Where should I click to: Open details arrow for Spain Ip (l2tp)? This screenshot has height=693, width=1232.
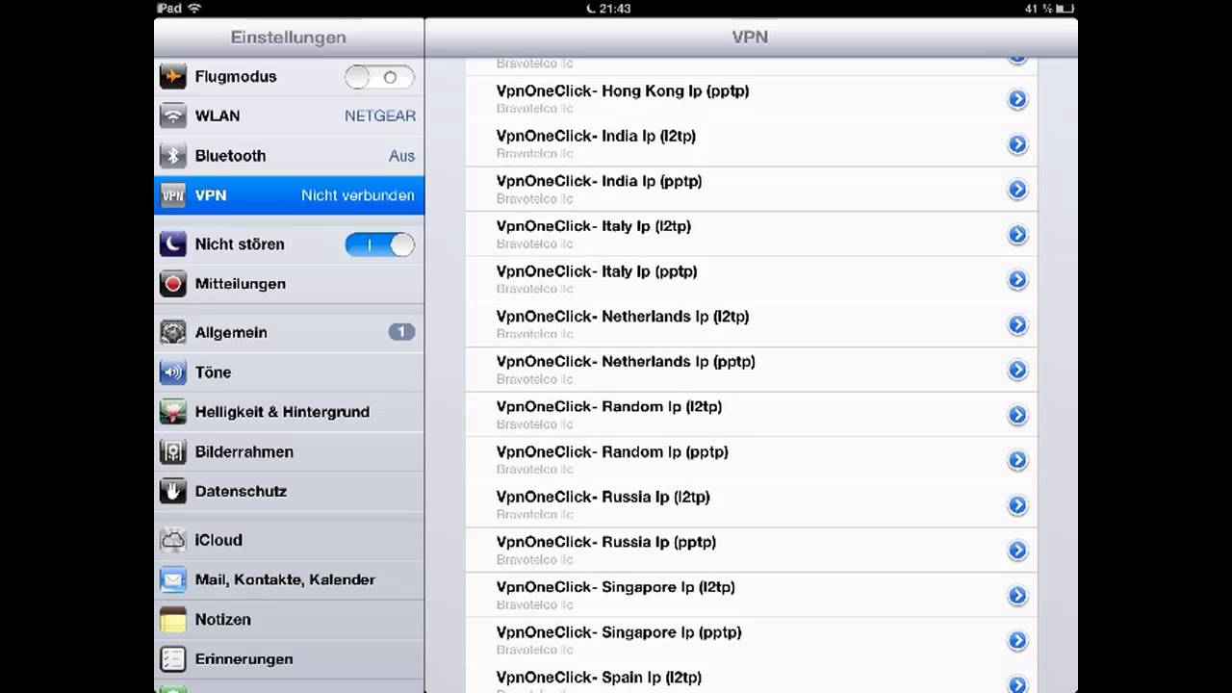pyautogui.click(x=1017, y=684)
